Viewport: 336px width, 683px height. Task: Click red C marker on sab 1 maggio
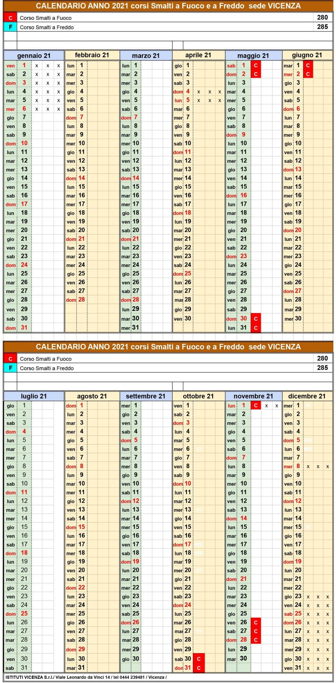click(256, 65)
